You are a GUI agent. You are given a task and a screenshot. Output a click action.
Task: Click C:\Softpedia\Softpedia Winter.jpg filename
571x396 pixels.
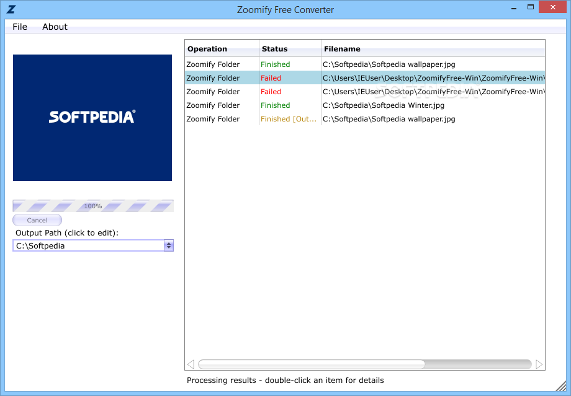point(384,105)
